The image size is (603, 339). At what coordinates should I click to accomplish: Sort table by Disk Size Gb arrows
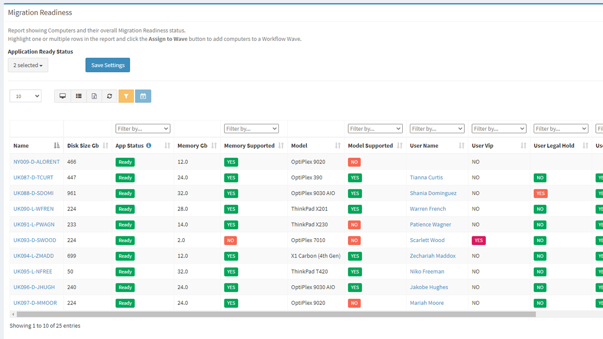point(106,145)
